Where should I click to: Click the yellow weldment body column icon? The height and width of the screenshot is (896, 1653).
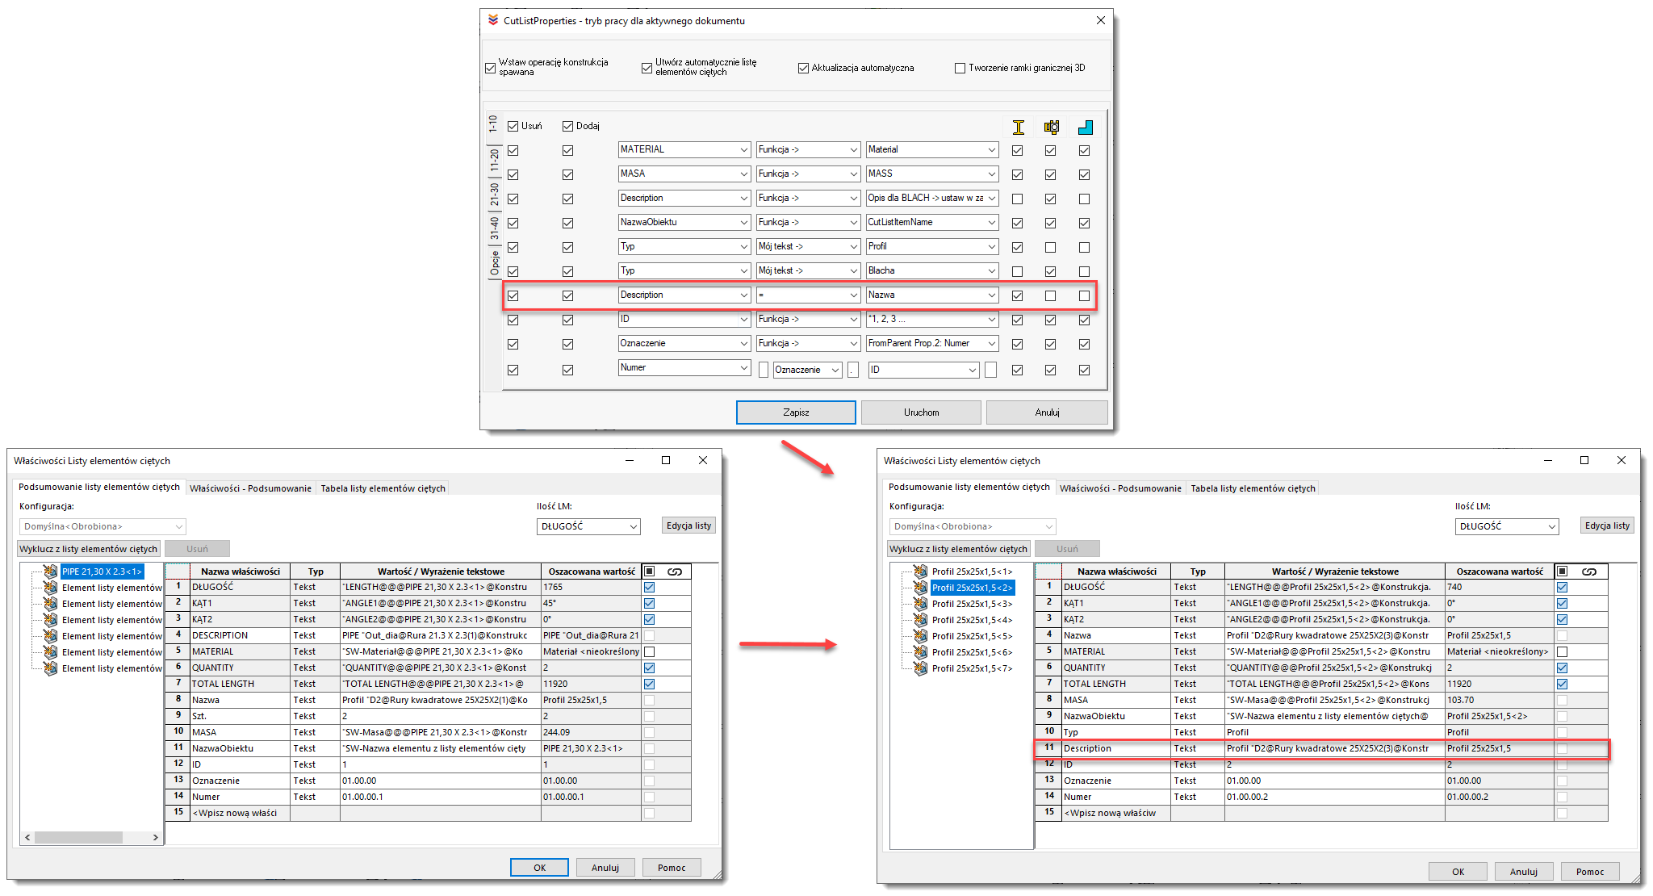(1051, 127)
